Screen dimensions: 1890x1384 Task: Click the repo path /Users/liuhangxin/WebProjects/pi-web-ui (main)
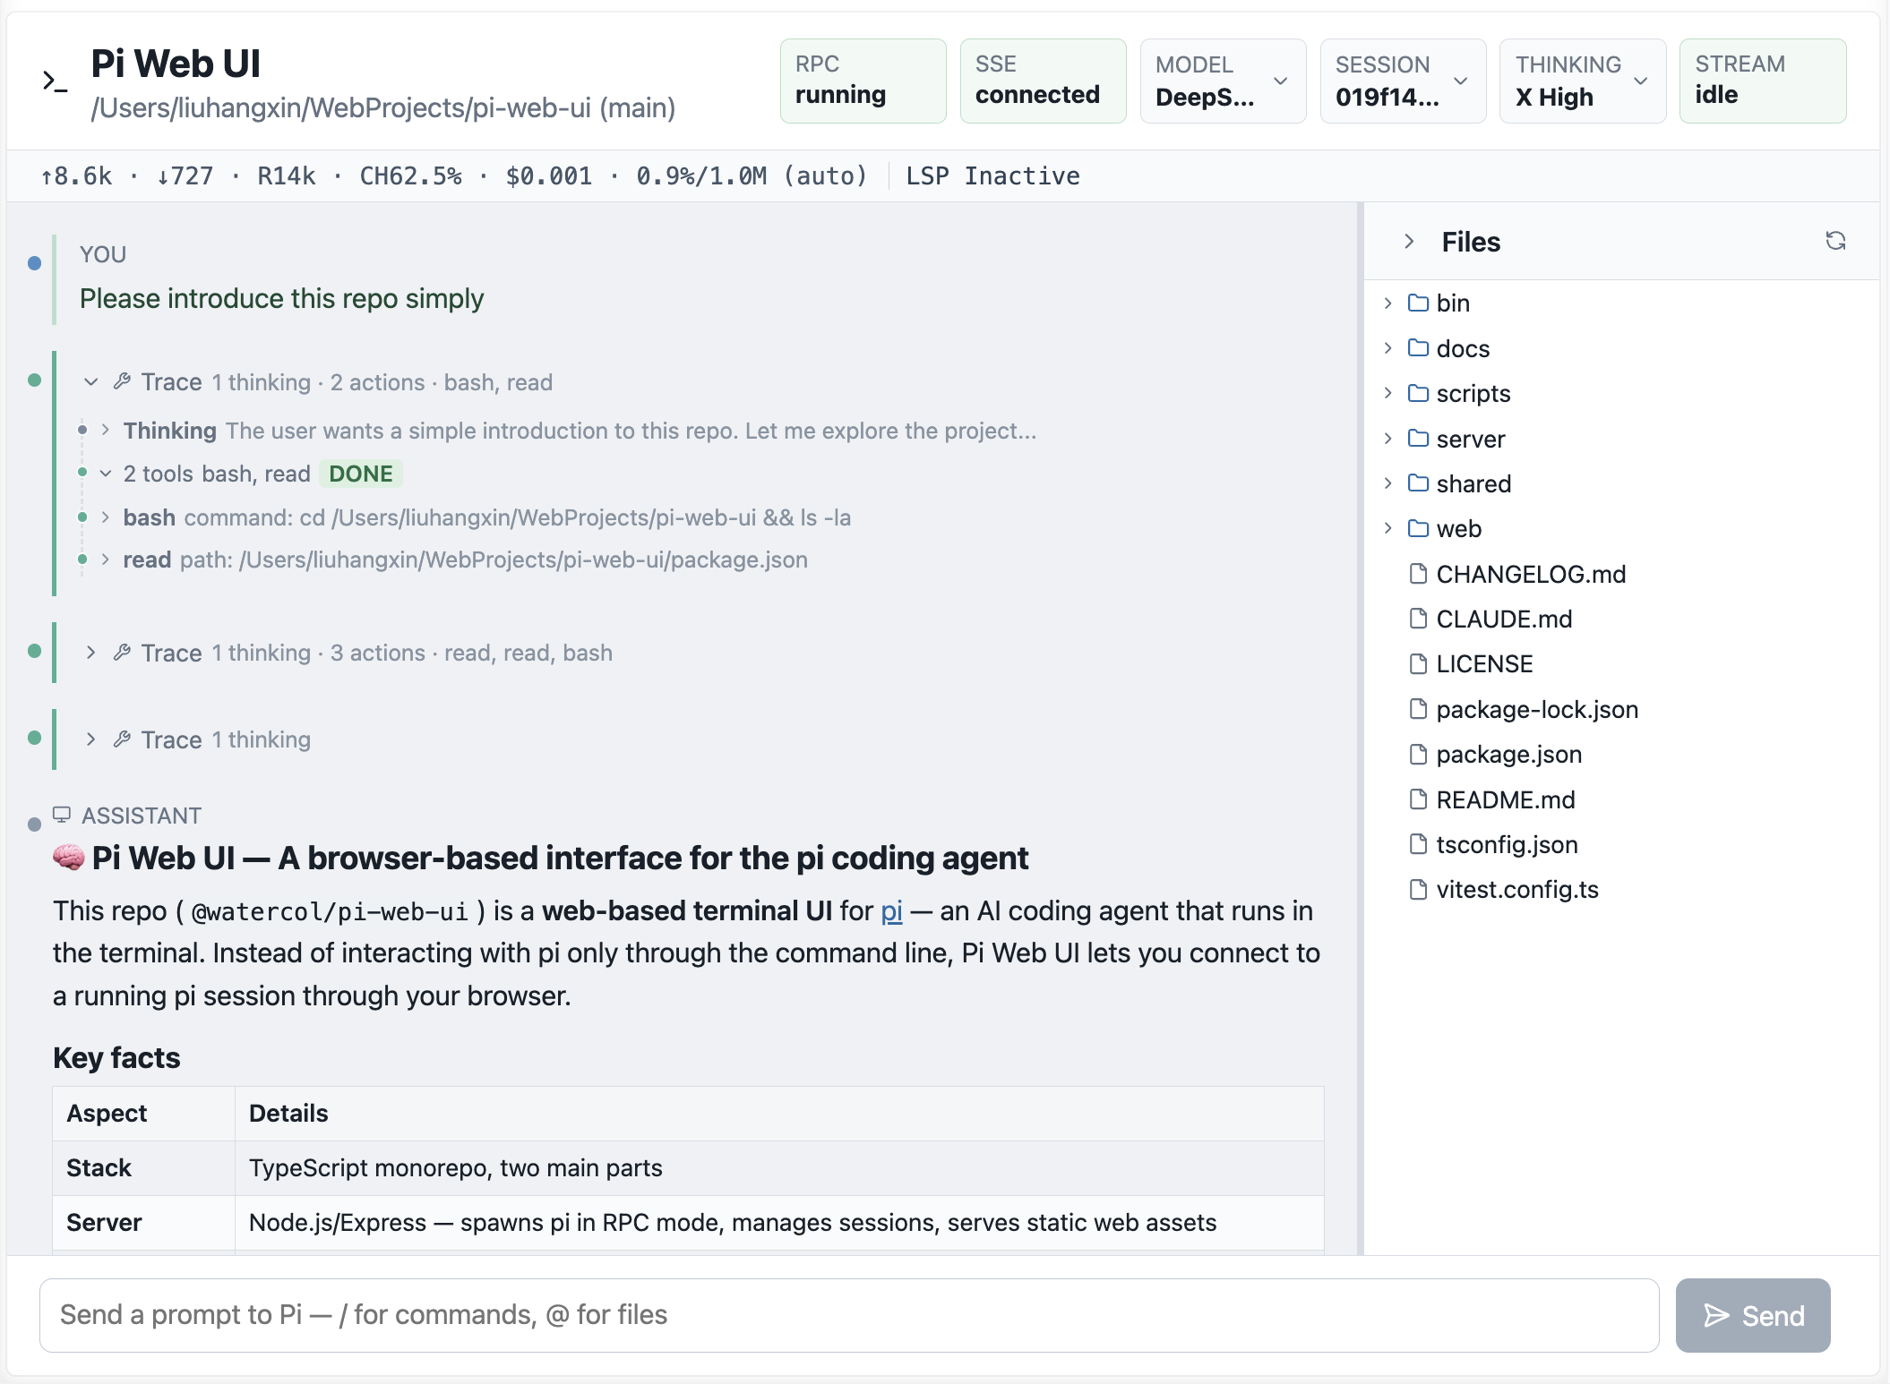click(x=383, y=108)
